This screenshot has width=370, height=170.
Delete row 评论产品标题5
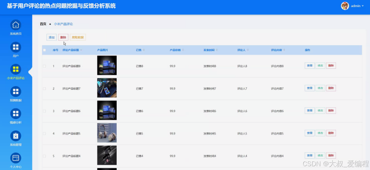pyautogui.click(x=331, y=133)
